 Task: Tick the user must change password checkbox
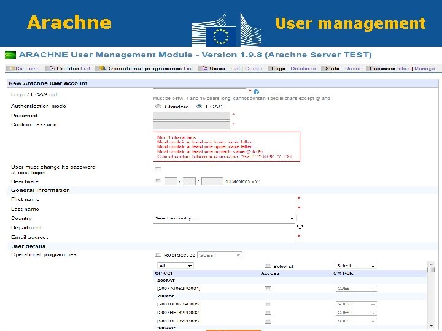pos(158,169)
